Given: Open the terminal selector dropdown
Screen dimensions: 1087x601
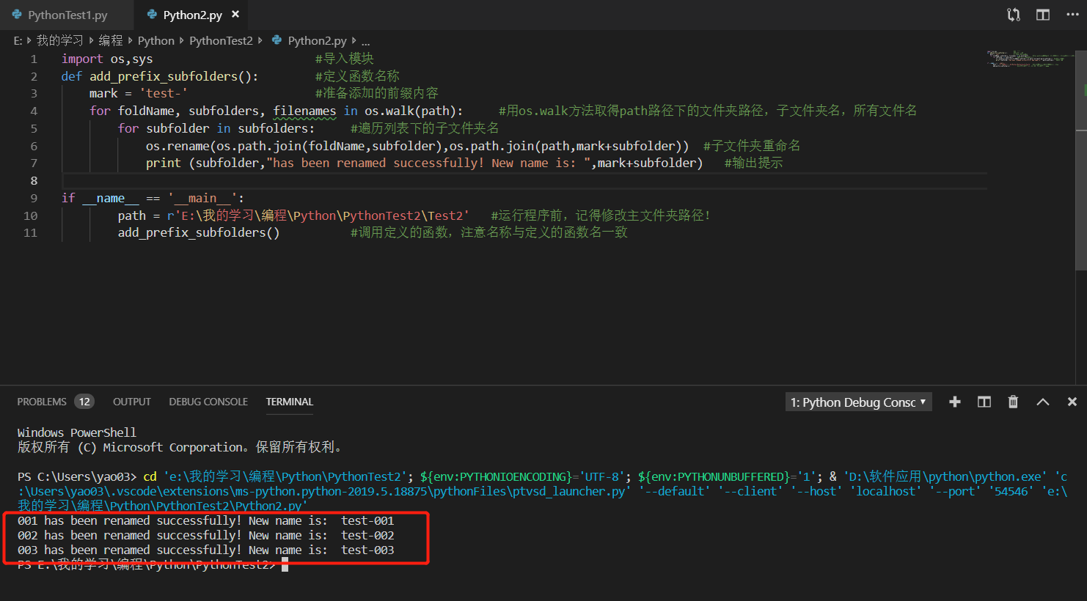Looking at the screenshot, I should 857,401.
